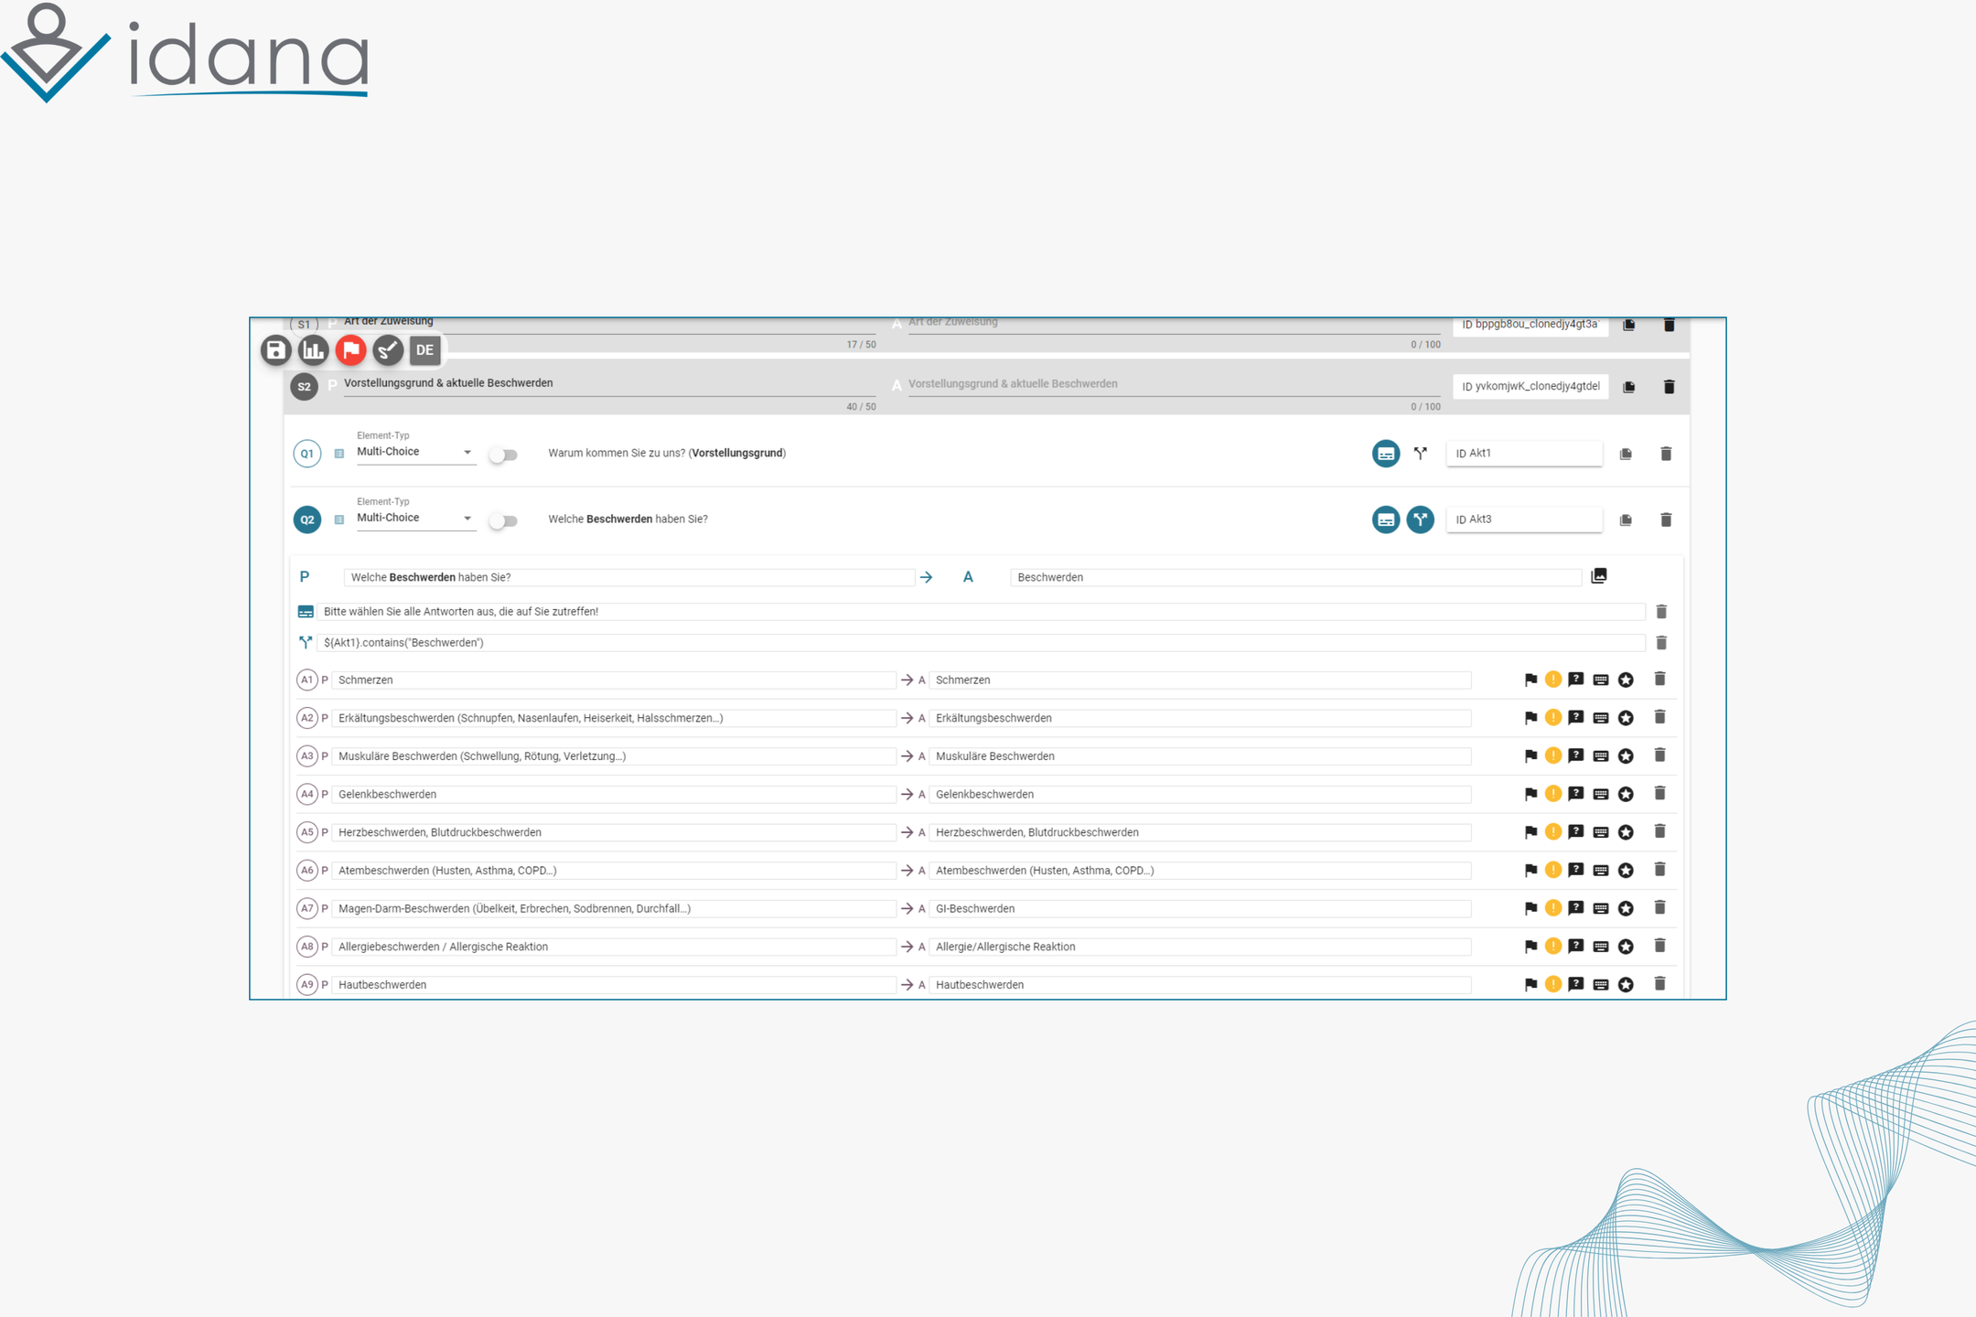Switch language with the DE button
Viewport: 1976px width, 1317px height.
pyautogui.click(x=424, y=350)
